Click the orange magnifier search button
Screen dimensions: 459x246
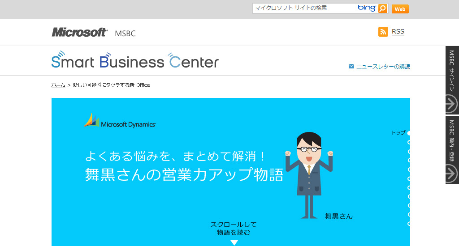coord(383,8)
